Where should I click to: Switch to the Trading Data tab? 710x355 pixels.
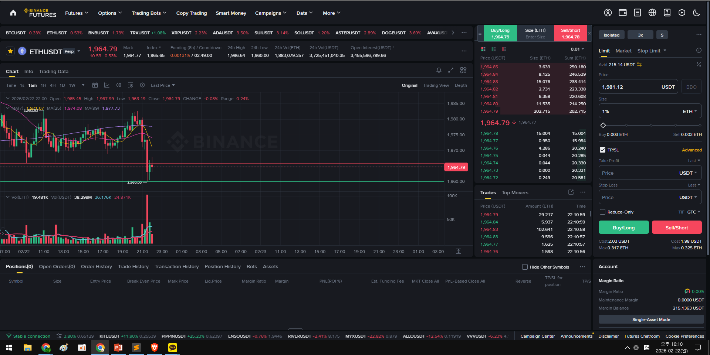click(54, 72)
